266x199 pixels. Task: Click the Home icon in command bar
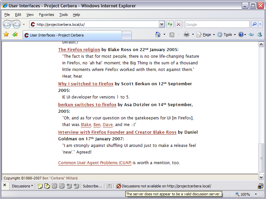[x=158, y=34]
